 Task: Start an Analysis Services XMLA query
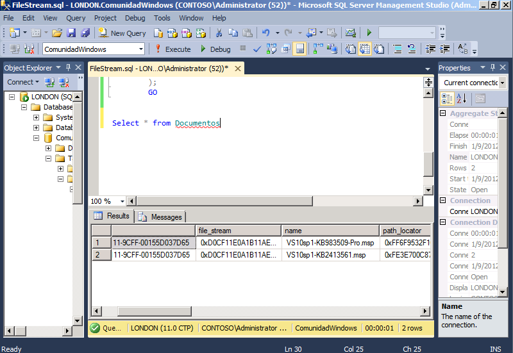pos(201,33)
